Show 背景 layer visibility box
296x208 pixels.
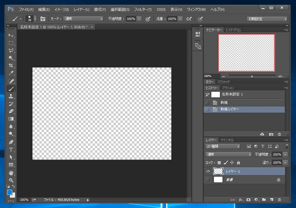click(208, 180)
